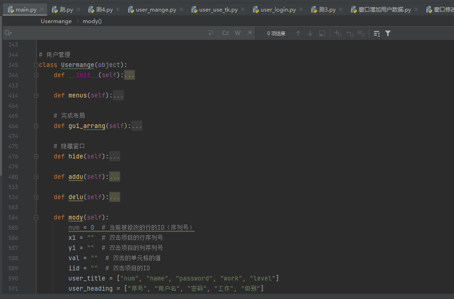Expand the hide method fold marker
Image resolution: width=454 pixels, height=299 pixels.
[x=36, y=157]
